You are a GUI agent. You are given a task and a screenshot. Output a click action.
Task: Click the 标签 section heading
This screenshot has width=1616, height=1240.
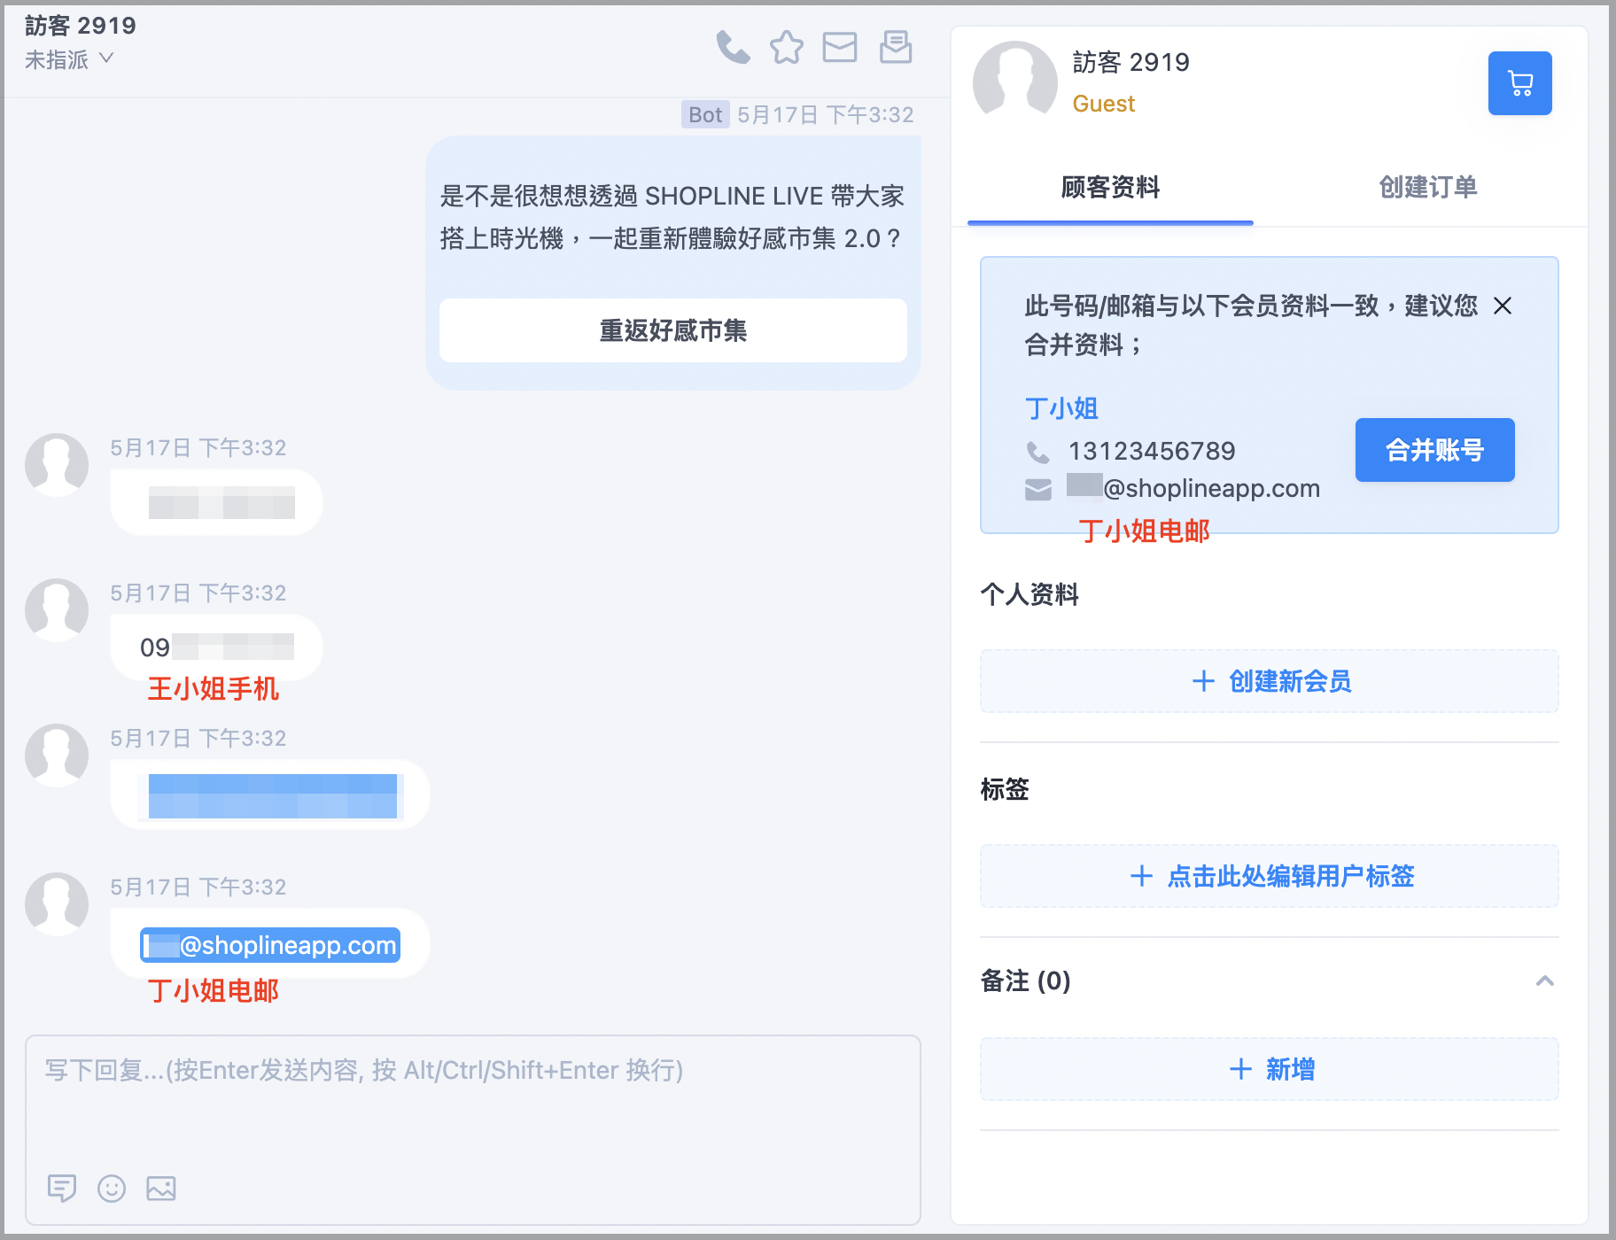1005,789
